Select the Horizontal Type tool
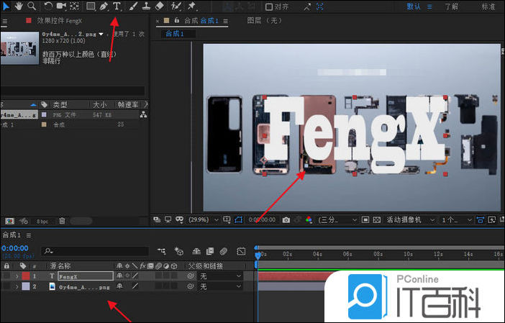Screen dimensions: 505x323 [x=117, y=6]
